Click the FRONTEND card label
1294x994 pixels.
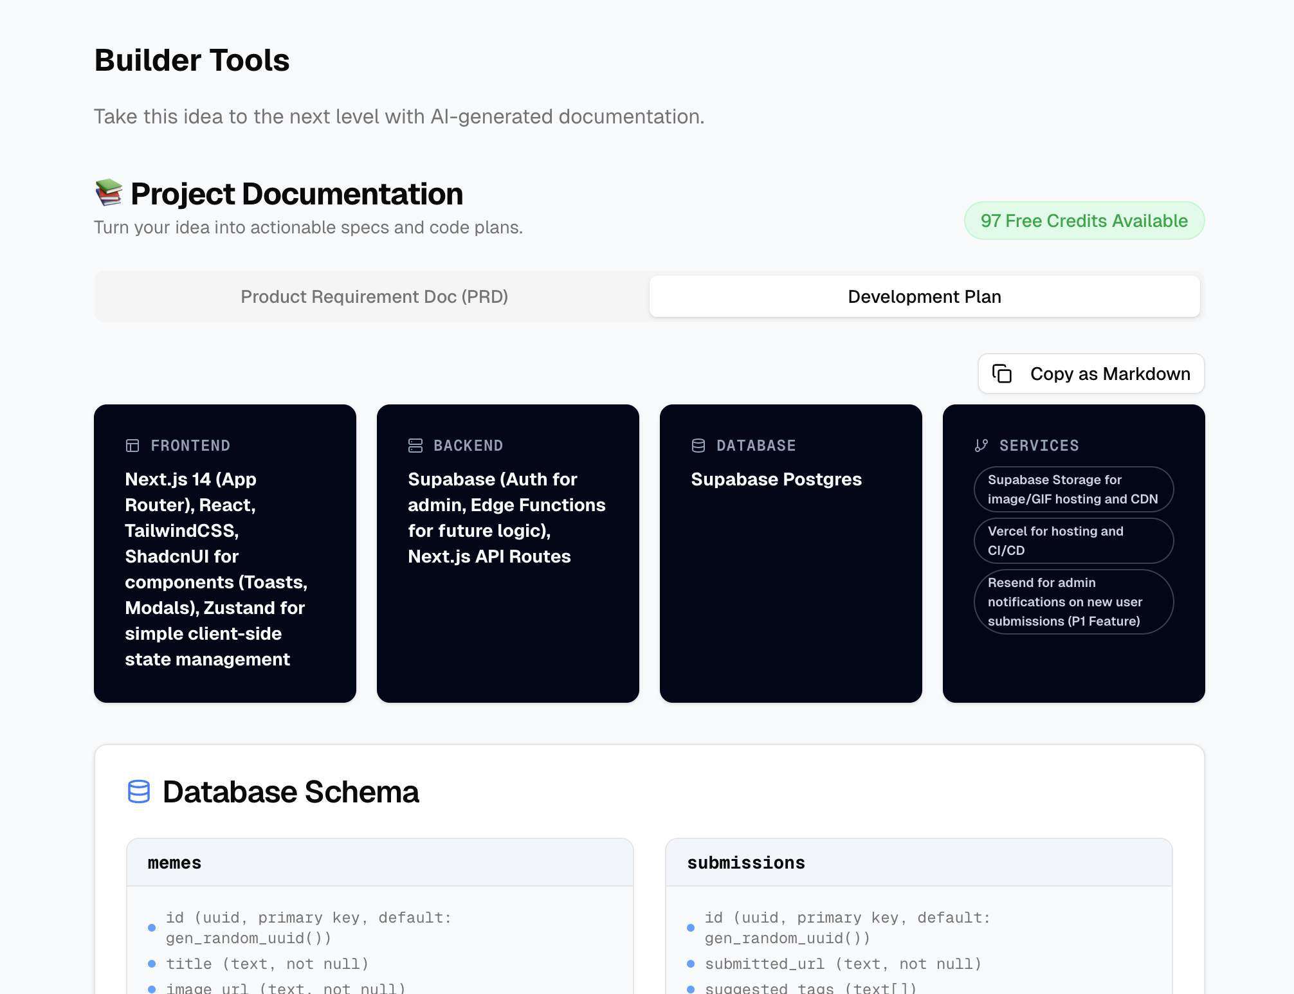pyautogui.click(x=190, y=446)
